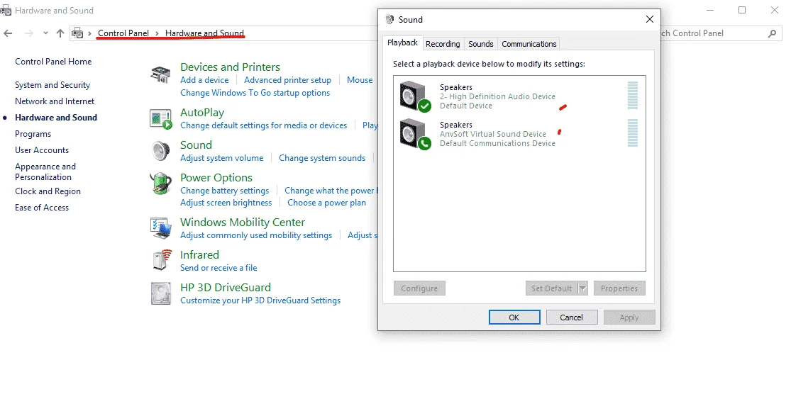791x416 pixels.
Task: Click the Cancel button
Action: [x=572, y=317]
